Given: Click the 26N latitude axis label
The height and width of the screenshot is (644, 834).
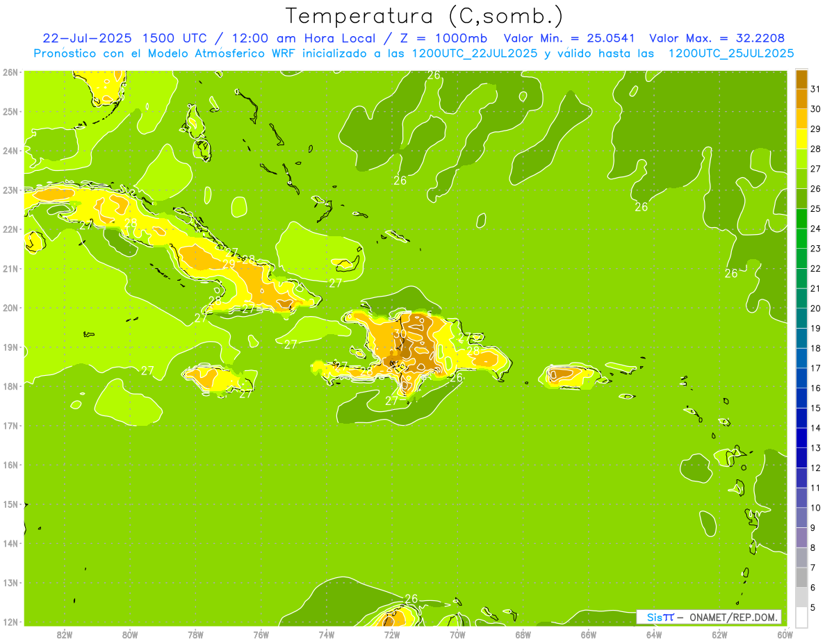Looking at the screenshot, I should click(x=10, y=72).
